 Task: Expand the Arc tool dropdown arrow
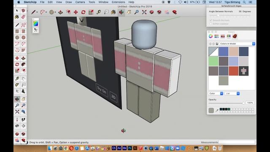(x=46, y=12)
